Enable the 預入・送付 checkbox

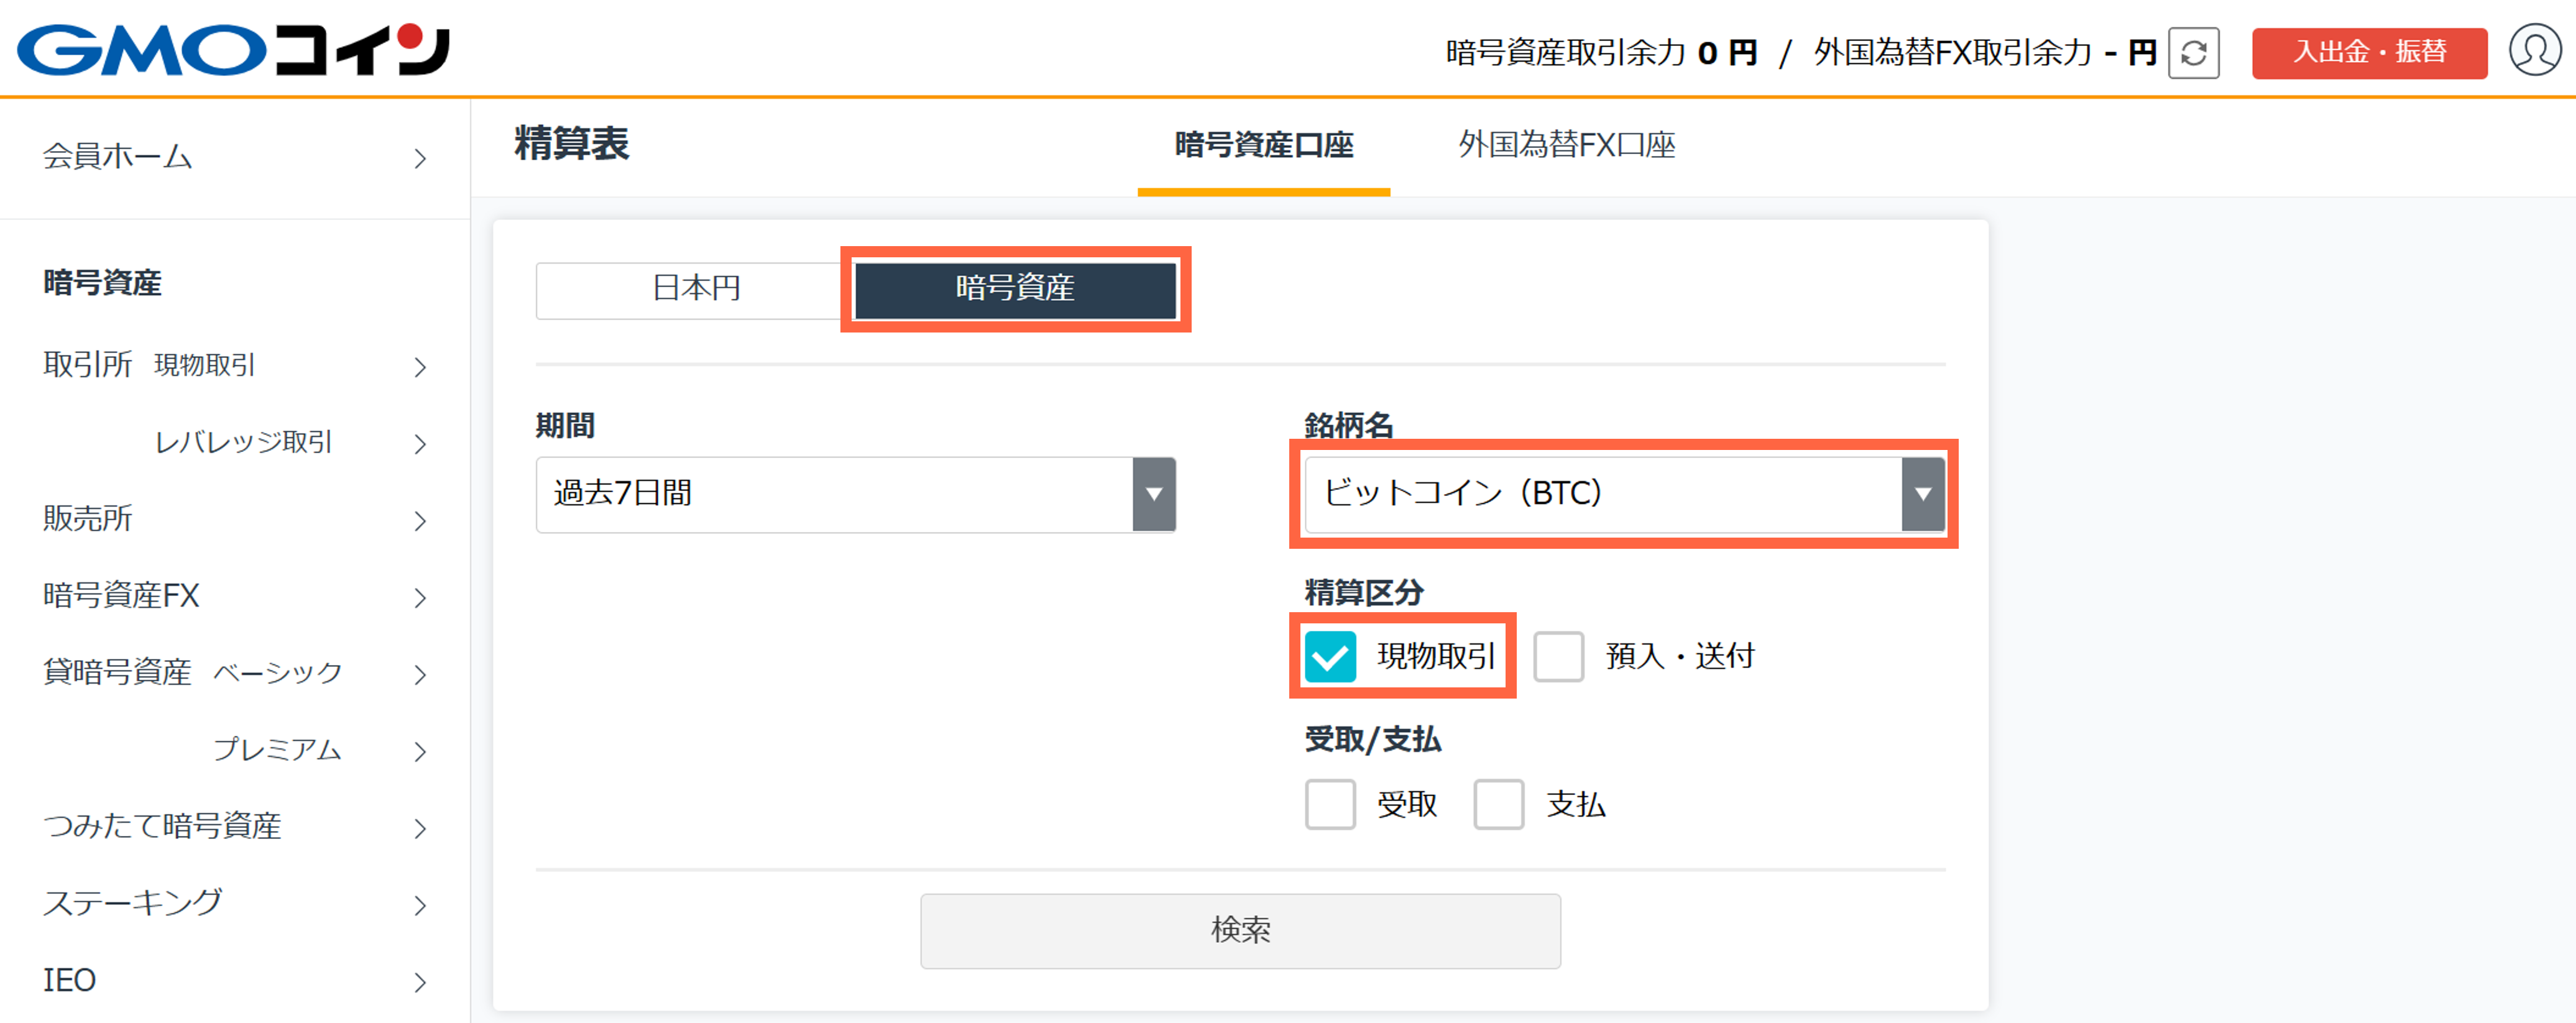click(x=1558, y=656)
